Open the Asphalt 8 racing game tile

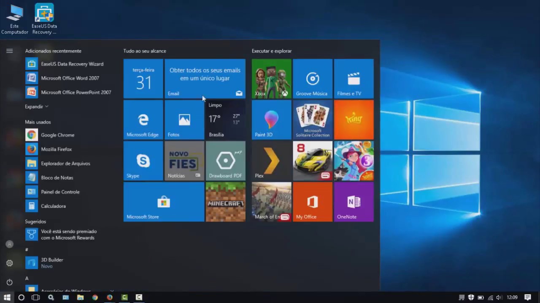point(313,161)
